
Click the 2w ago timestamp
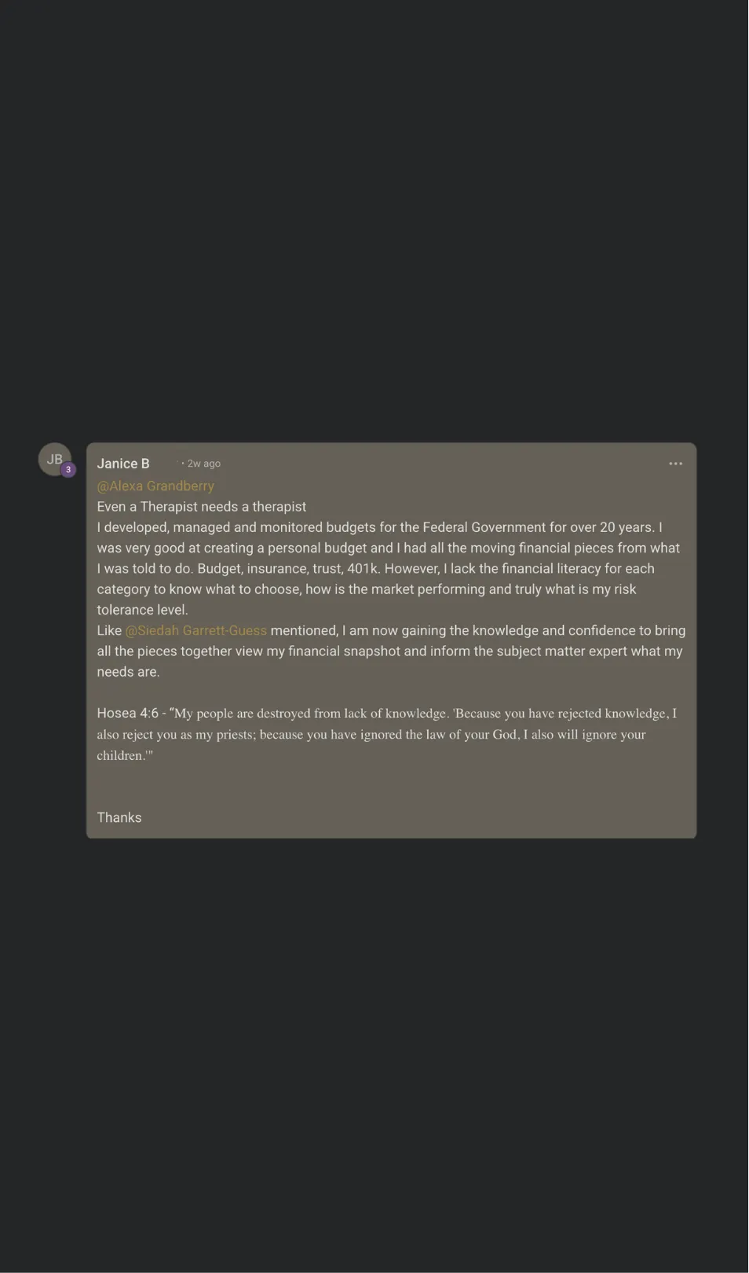point(204,464)
